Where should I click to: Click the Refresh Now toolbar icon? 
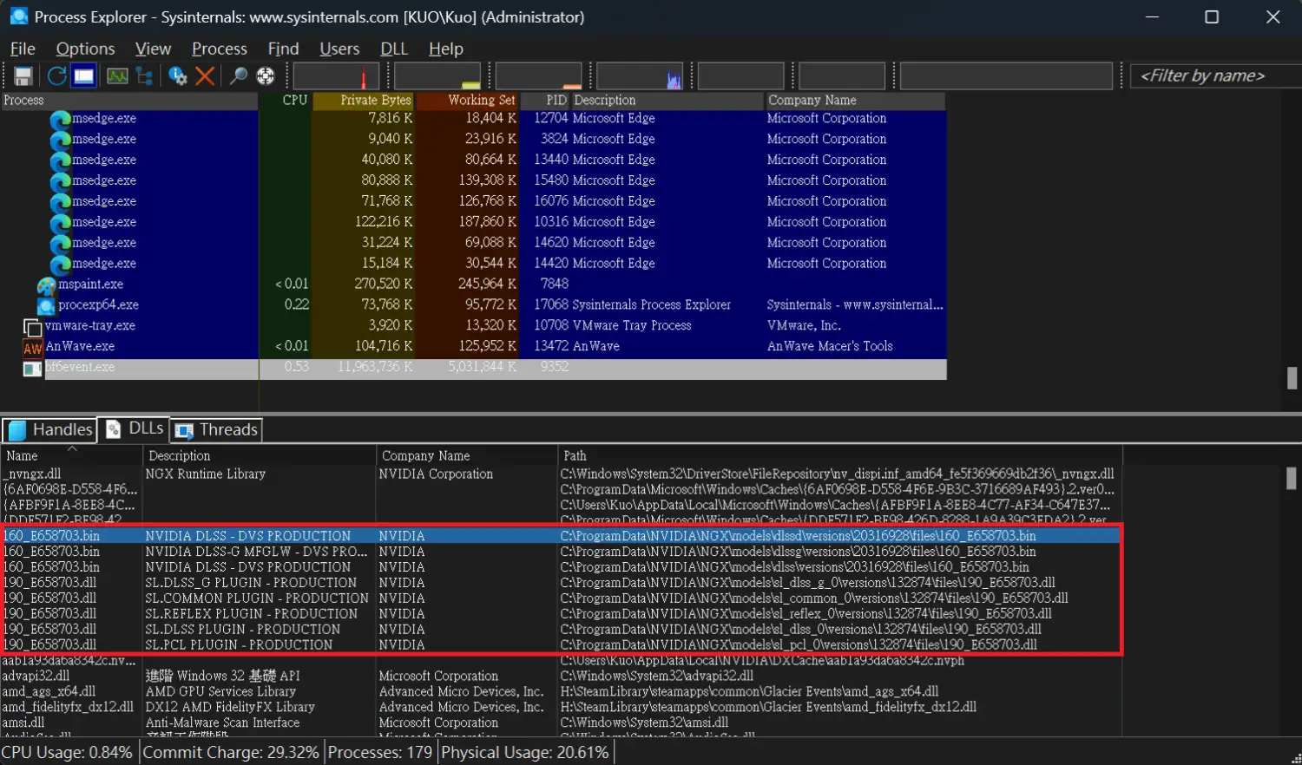click(56, 76)
